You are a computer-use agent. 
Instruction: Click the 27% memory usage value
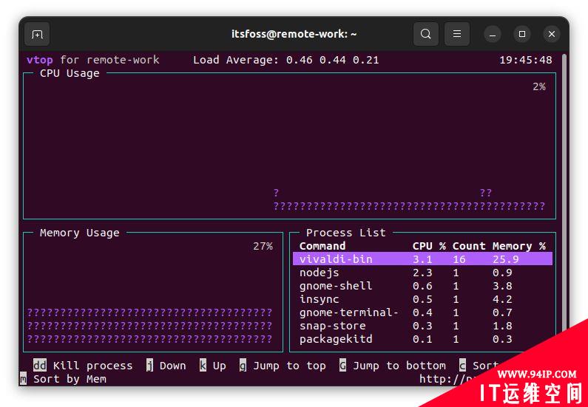click(263, 246)
